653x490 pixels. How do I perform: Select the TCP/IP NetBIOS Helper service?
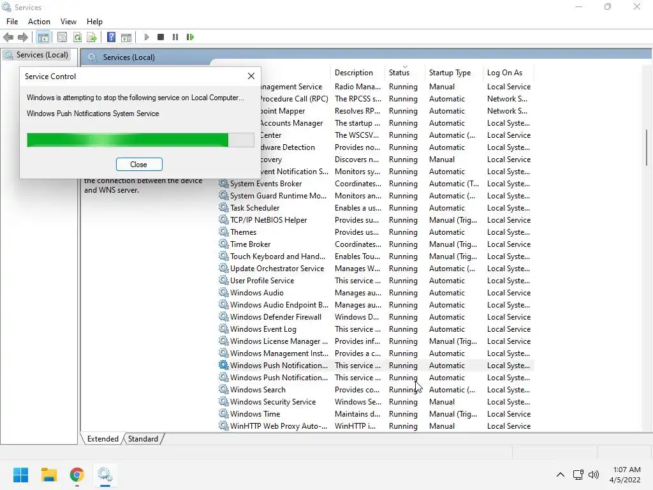point(376,220)
